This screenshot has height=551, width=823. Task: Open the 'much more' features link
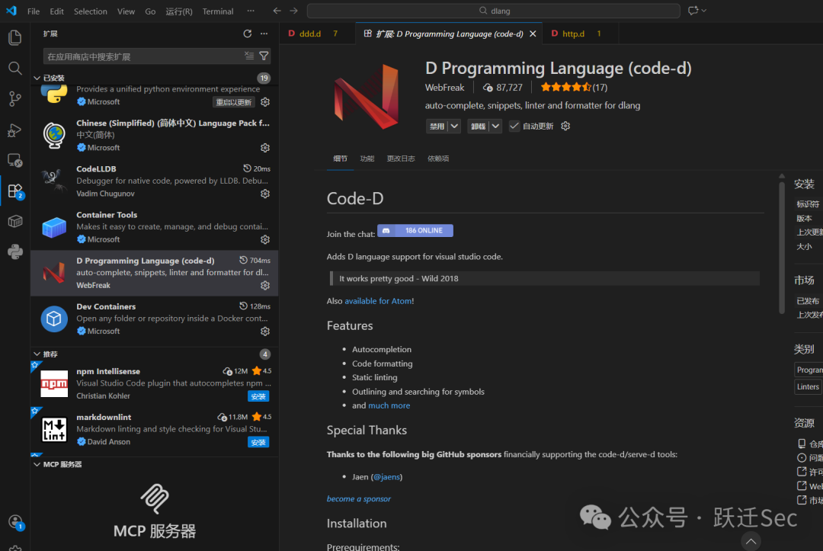pyautogui.click(x=389, y=405)
